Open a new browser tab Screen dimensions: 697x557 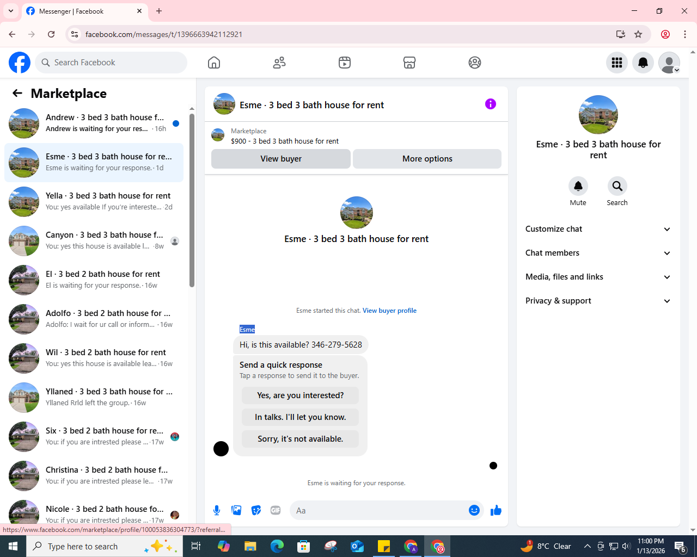pyautogui.click(x=159, y=11)
